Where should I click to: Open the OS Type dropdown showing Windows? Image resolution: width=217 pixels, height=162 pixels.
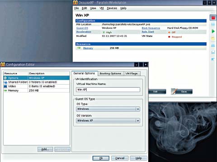tap(108, 109)
